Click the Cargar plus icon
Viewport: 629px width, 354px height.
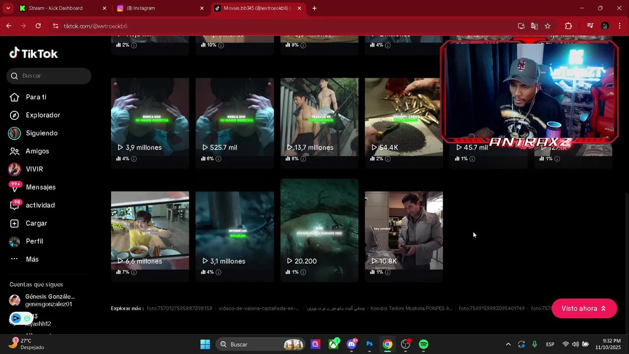click(x=15, y=223)
